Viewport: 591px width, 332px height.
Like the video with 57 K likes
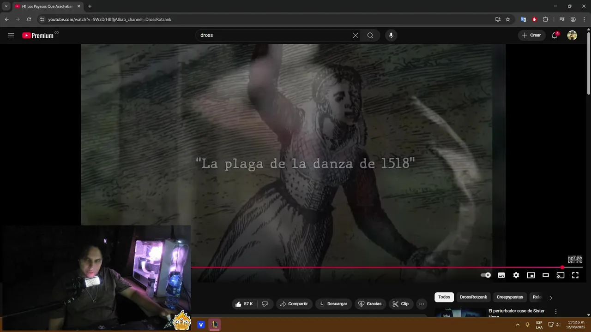click(x=244, y=304)
